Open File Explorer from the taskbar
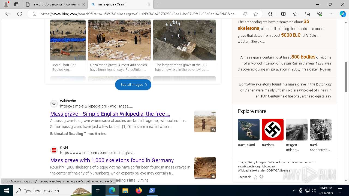Viewport: 349px width, 196px height. (125, 191)
